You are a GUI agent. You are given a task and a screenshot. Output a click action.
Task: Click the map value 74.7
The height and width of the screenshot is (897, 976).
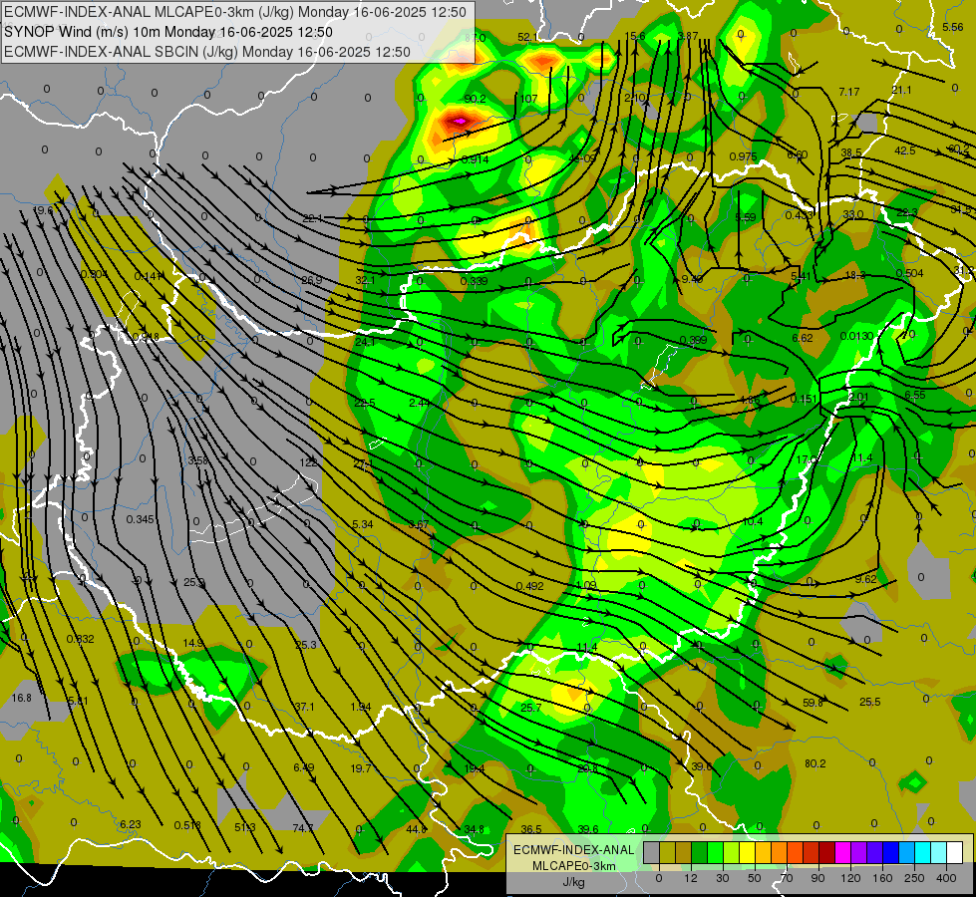pyautogui.click(x=302, y=828)
